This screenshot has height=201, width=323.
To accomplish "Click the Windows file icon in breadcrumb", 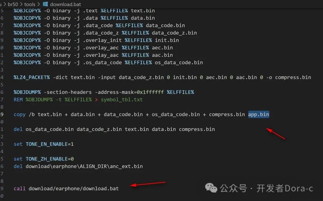I will (x=45, y=4).
